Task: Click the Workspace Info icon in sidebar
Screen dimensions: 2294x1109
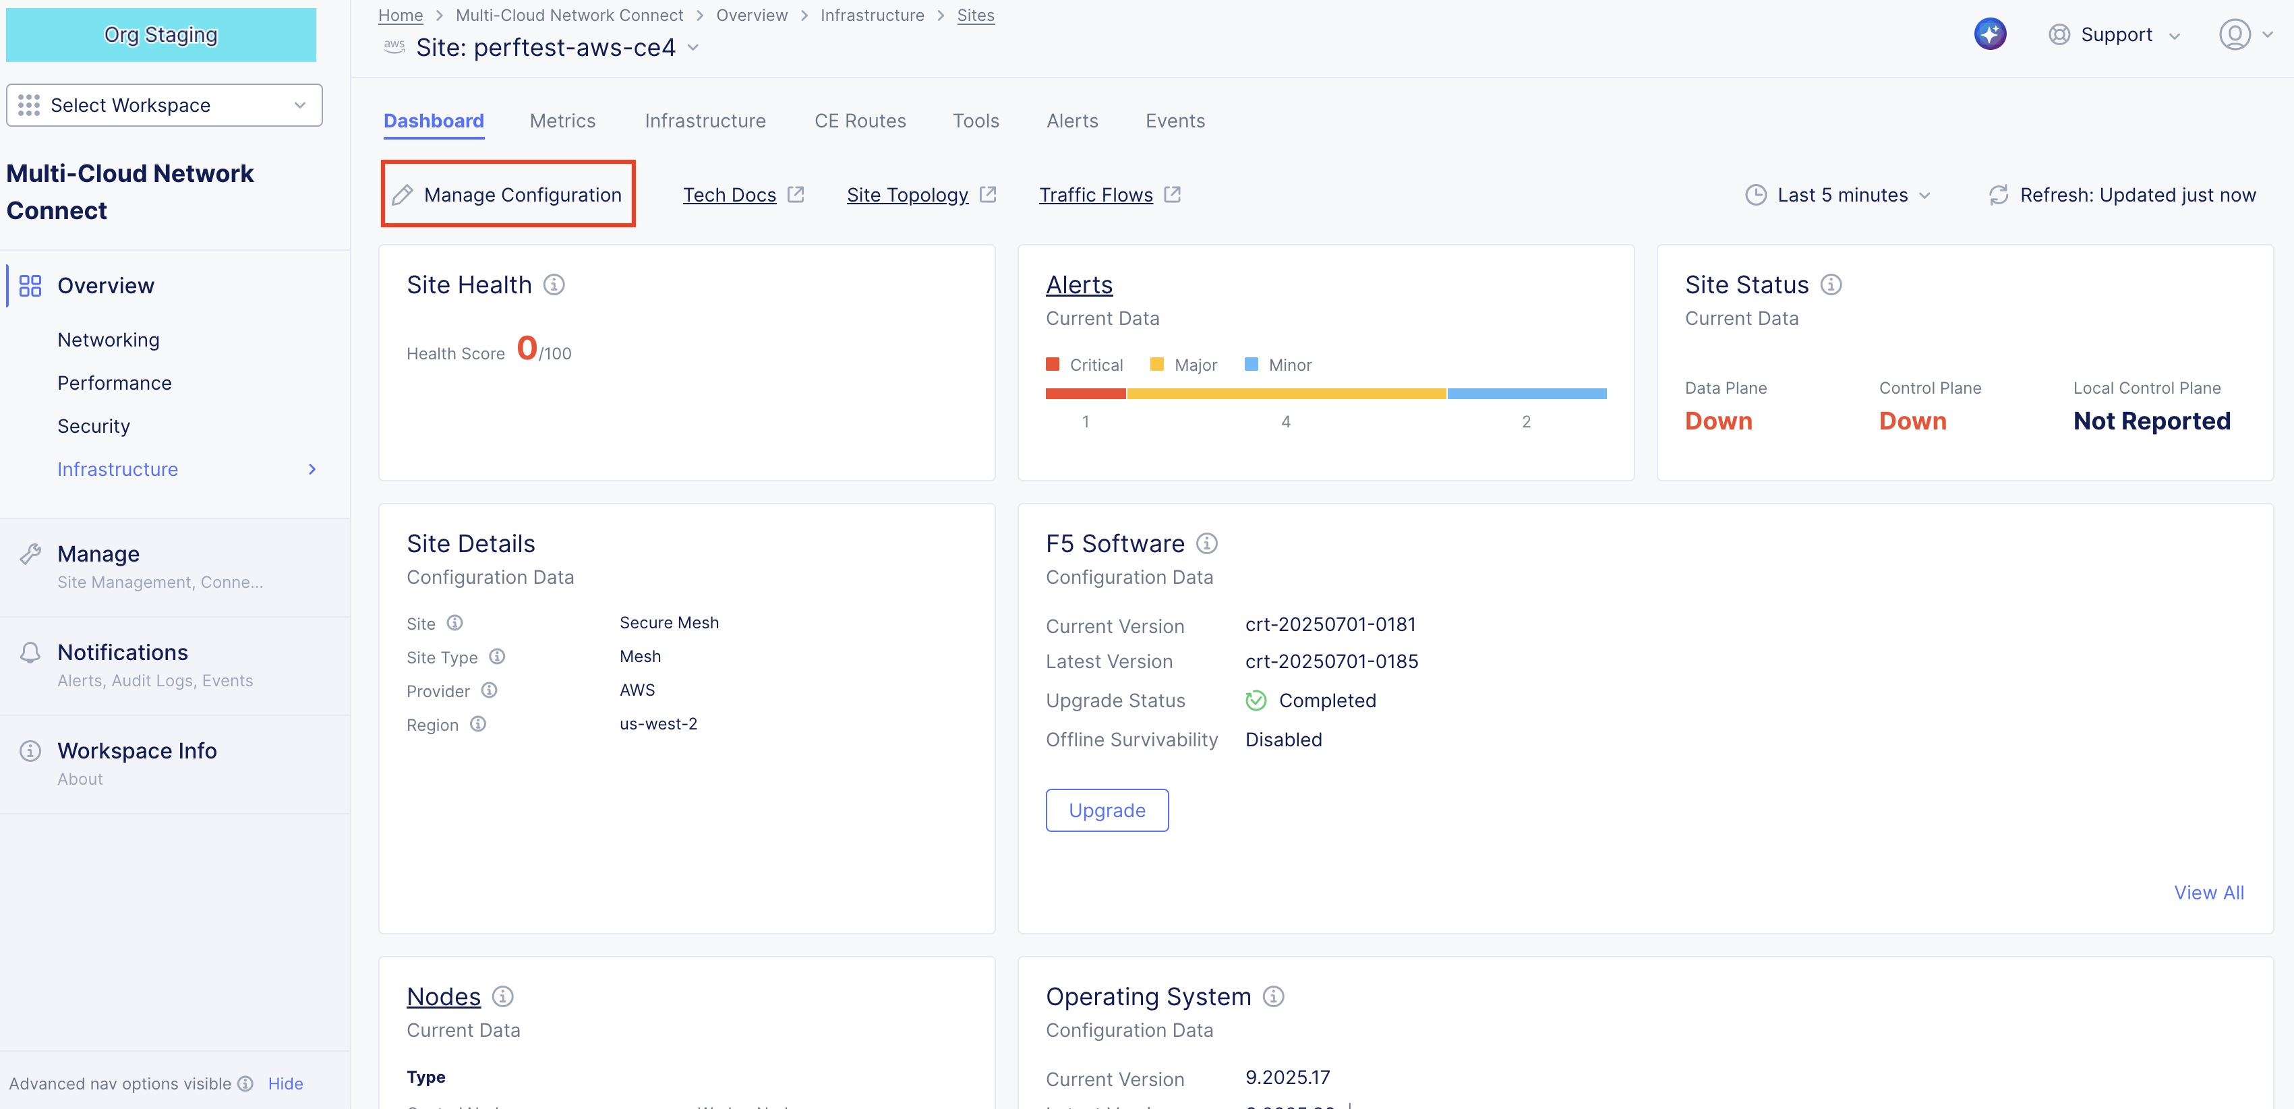Action: 30,750
